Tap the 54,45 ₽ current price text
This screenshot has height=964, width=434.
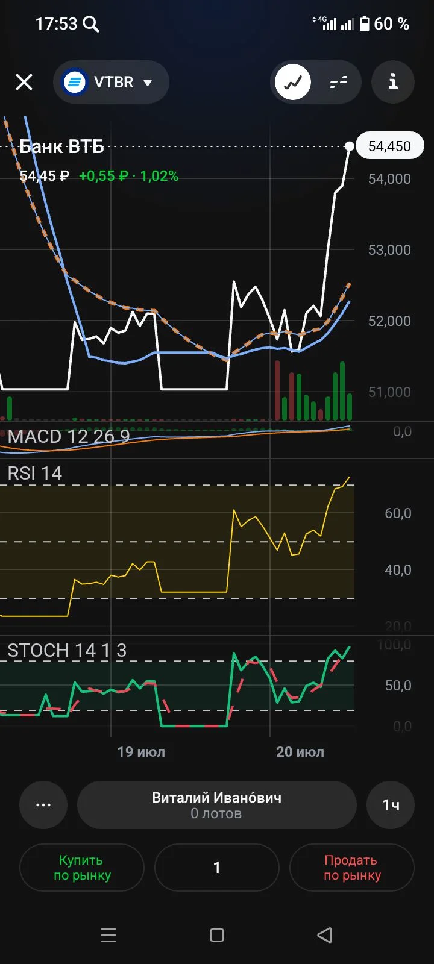(45, 176)
